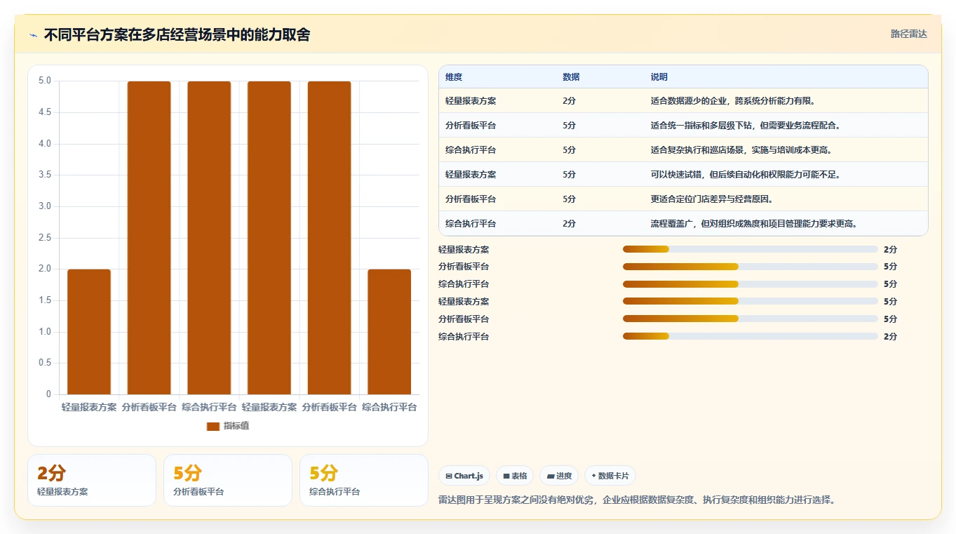Open the Chart.js tag
956x534 pixels.
click(464, 476)
